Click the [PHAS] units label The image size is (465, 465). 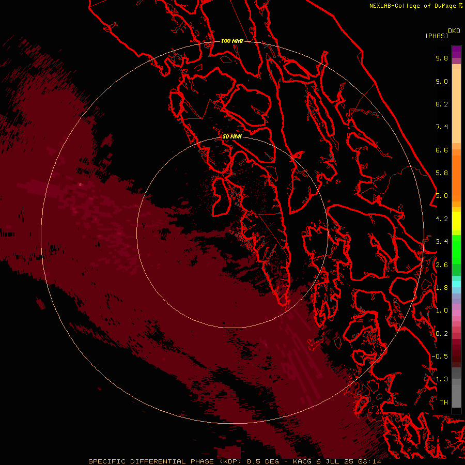[437, 36]
